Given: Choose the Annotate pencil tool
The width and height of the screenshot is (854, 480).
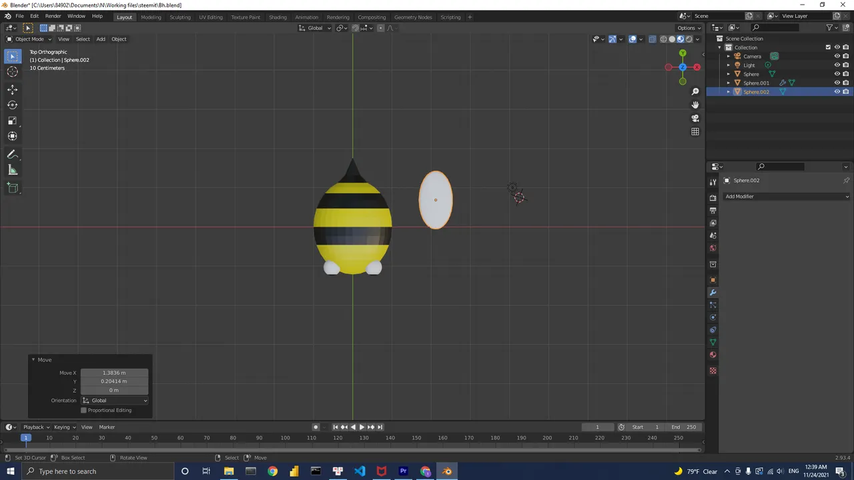Looking at the screenshot, I should 12,154.
